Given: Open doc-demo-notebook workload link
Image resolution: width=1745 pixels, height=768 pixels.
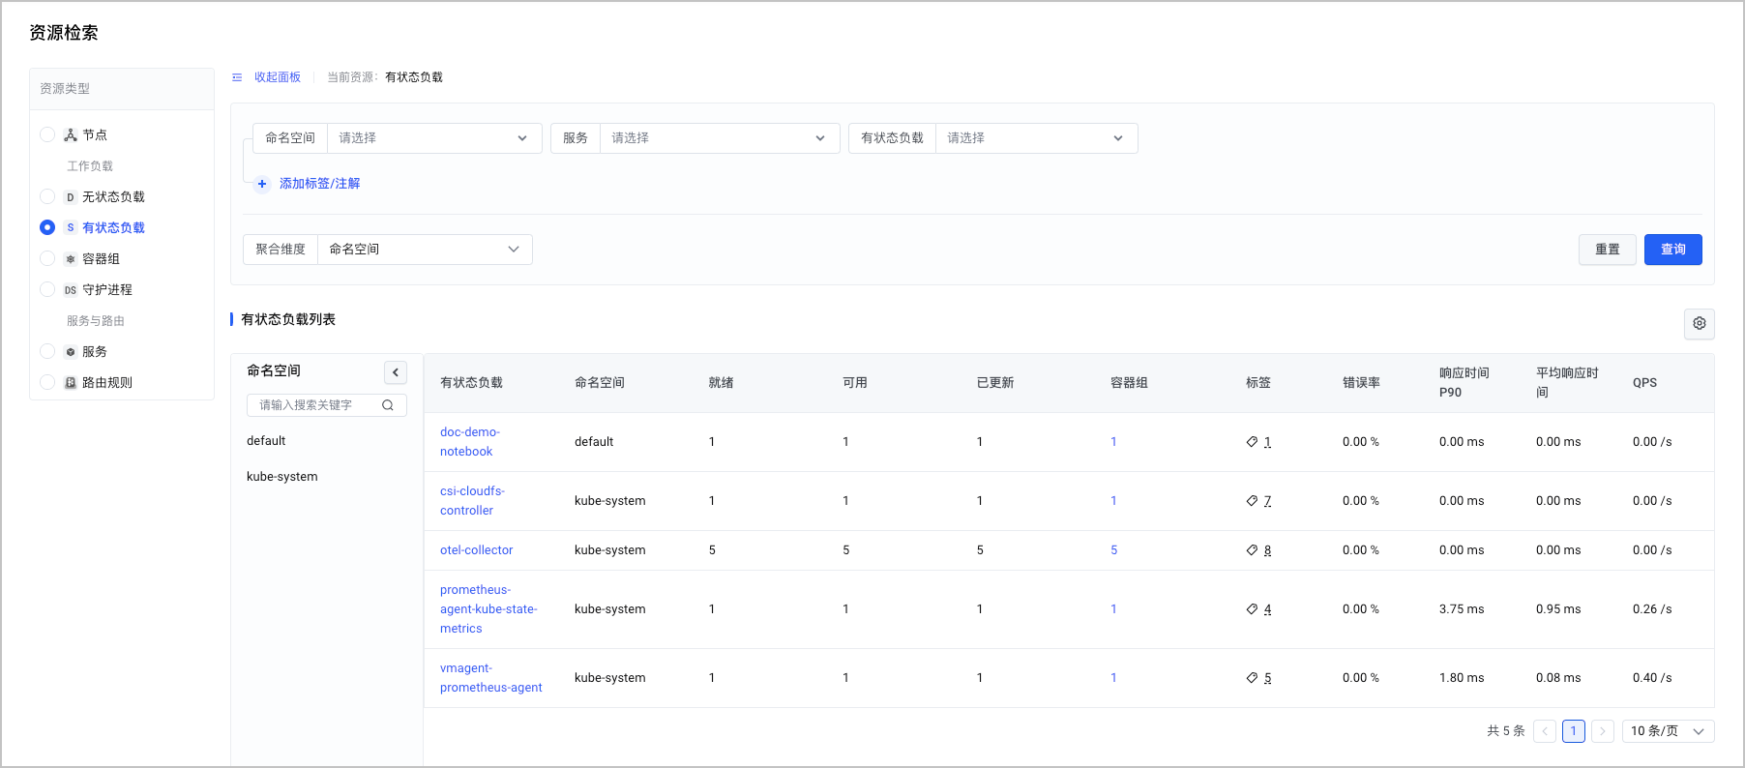Looking at the screenshot, I should pyautogui.click(x=470, y=442).
